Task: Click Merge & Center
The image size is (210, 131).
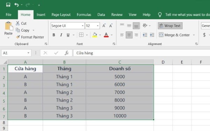Action: 174,35
